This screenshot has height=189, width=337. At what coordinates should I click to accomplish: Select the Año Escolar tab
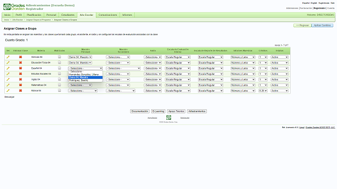click(x=86, y=15)
